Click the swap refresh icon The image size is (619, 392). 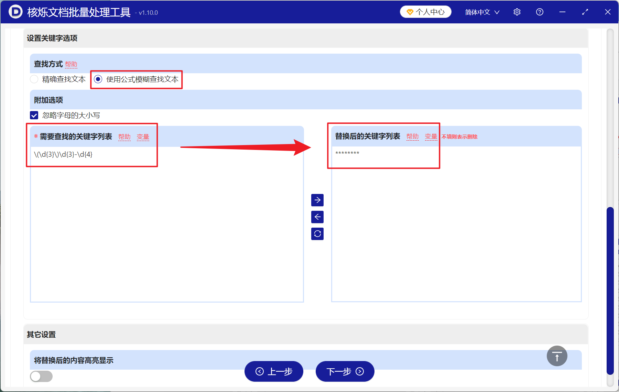[x=317, y=234]
